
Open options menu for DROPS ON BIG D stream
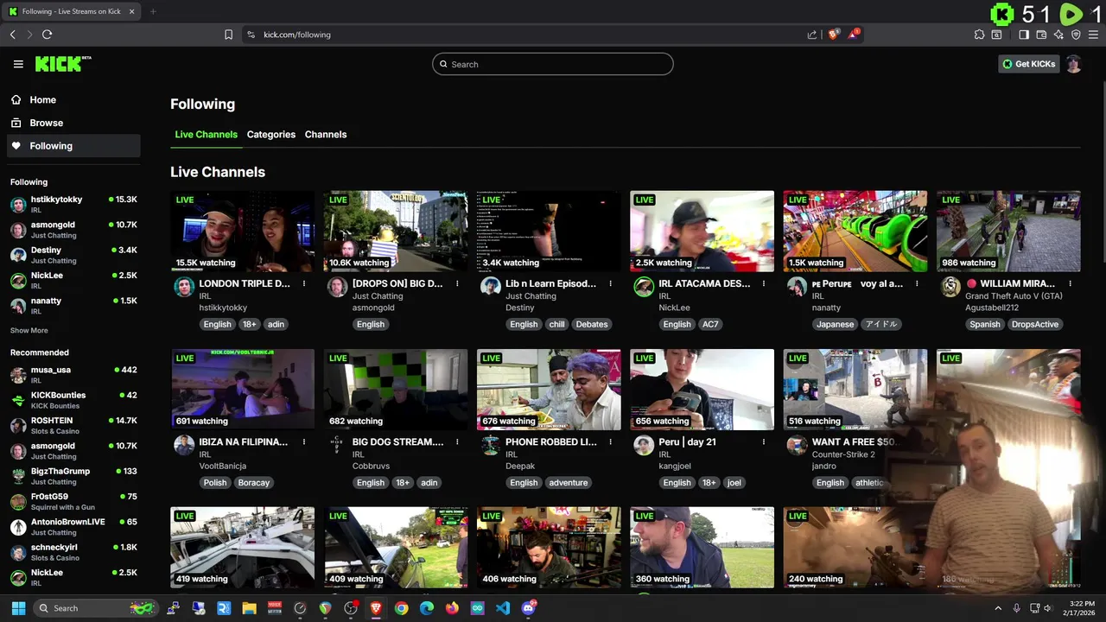pos(457,283)
